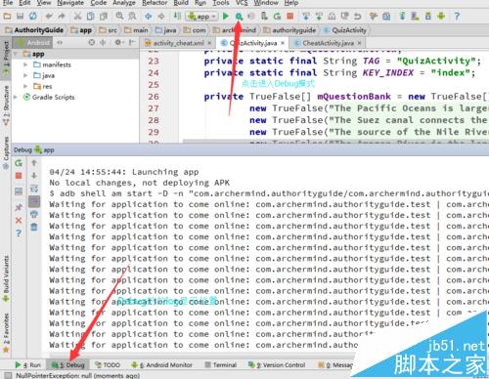Open the Run tool window tab
This screenshot has height=379, width=489.
coord(28,365)
